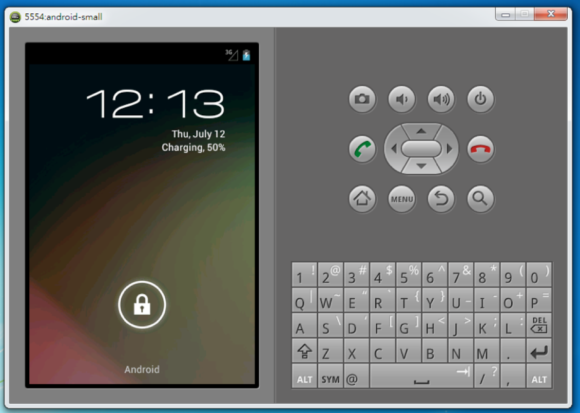Click the right ALT key
Image resolution: width=580 pixels, height=413 pixels.
pos(539,376)
